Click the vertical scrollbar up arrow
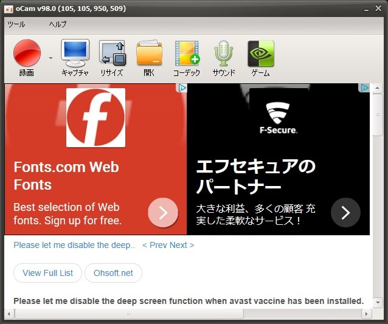The image size is (388, 324). tap(378, 88)
